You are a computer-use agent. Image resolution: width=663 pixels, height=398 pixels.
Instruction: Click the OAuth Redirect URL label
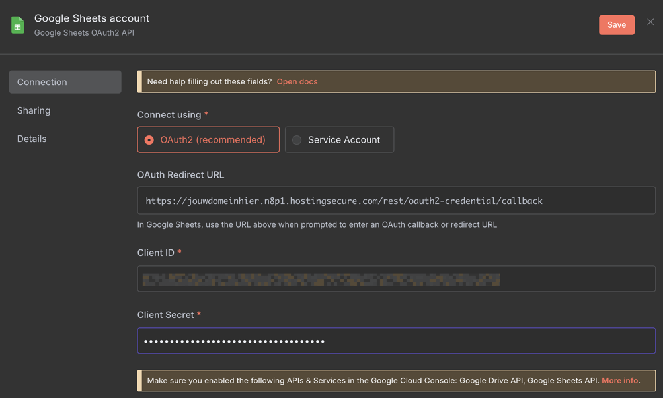pyautogui.click(x=180, y=174)
